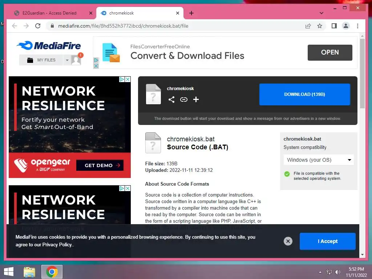
Task: Click the padlock site info icon
Action: pos(52,26)
